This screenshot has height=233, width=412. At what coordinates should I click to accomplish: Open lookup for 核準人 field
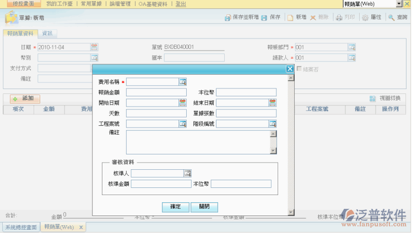tap(187, 173)
